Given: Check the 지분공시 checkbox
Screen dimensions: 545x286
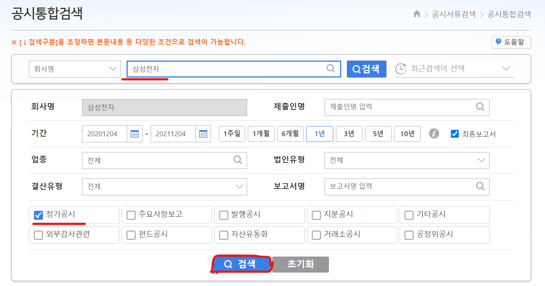Looking at the screenshot, I should pos(316,215).
